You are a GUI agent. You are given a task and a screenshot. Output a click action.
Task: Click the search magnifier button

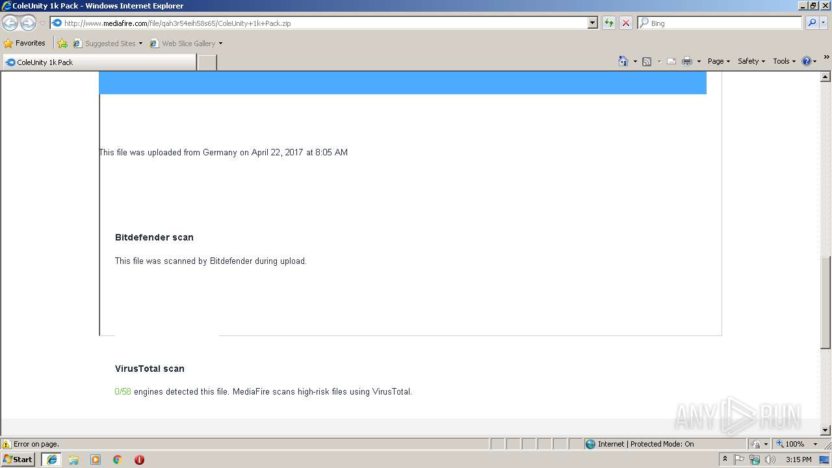(811, 23)
